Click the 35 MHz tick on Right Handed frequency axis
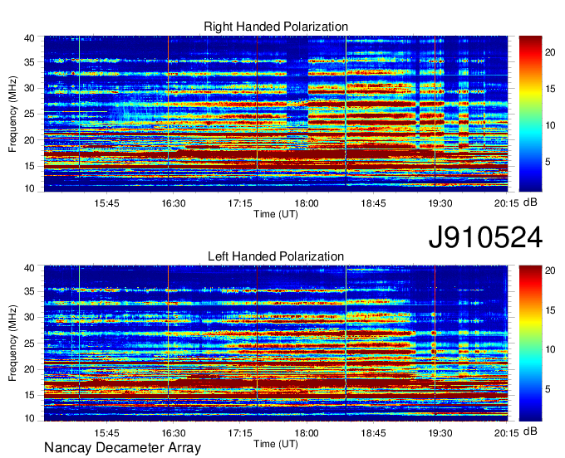This screenshot has width=565, height=458. [29, 62]
